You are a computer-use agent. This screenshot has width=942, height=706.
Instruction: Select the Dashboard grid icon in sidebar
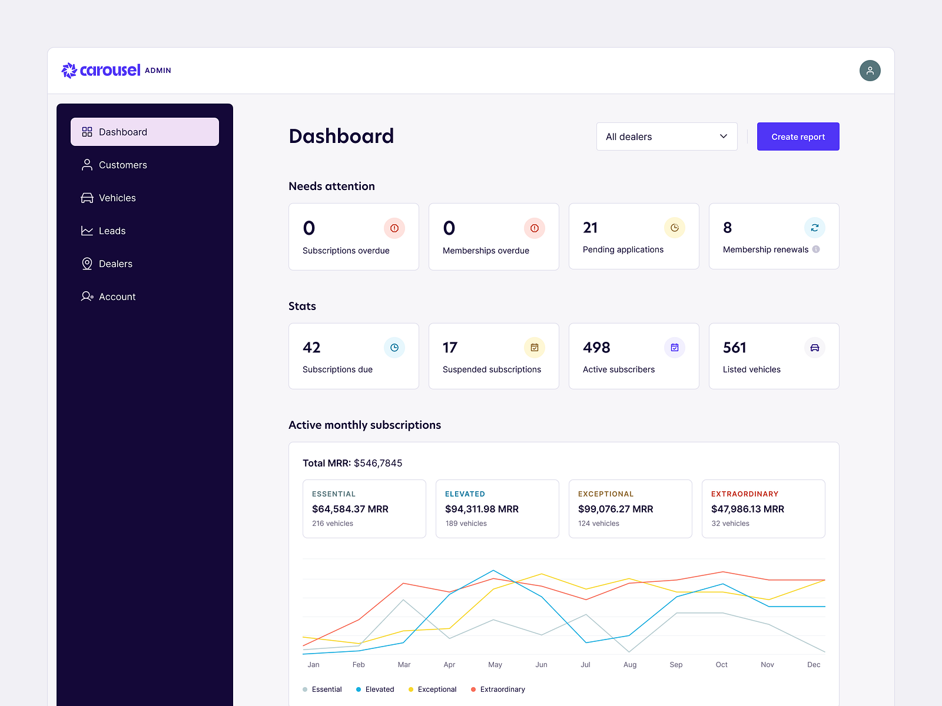[x=87, y=132]
